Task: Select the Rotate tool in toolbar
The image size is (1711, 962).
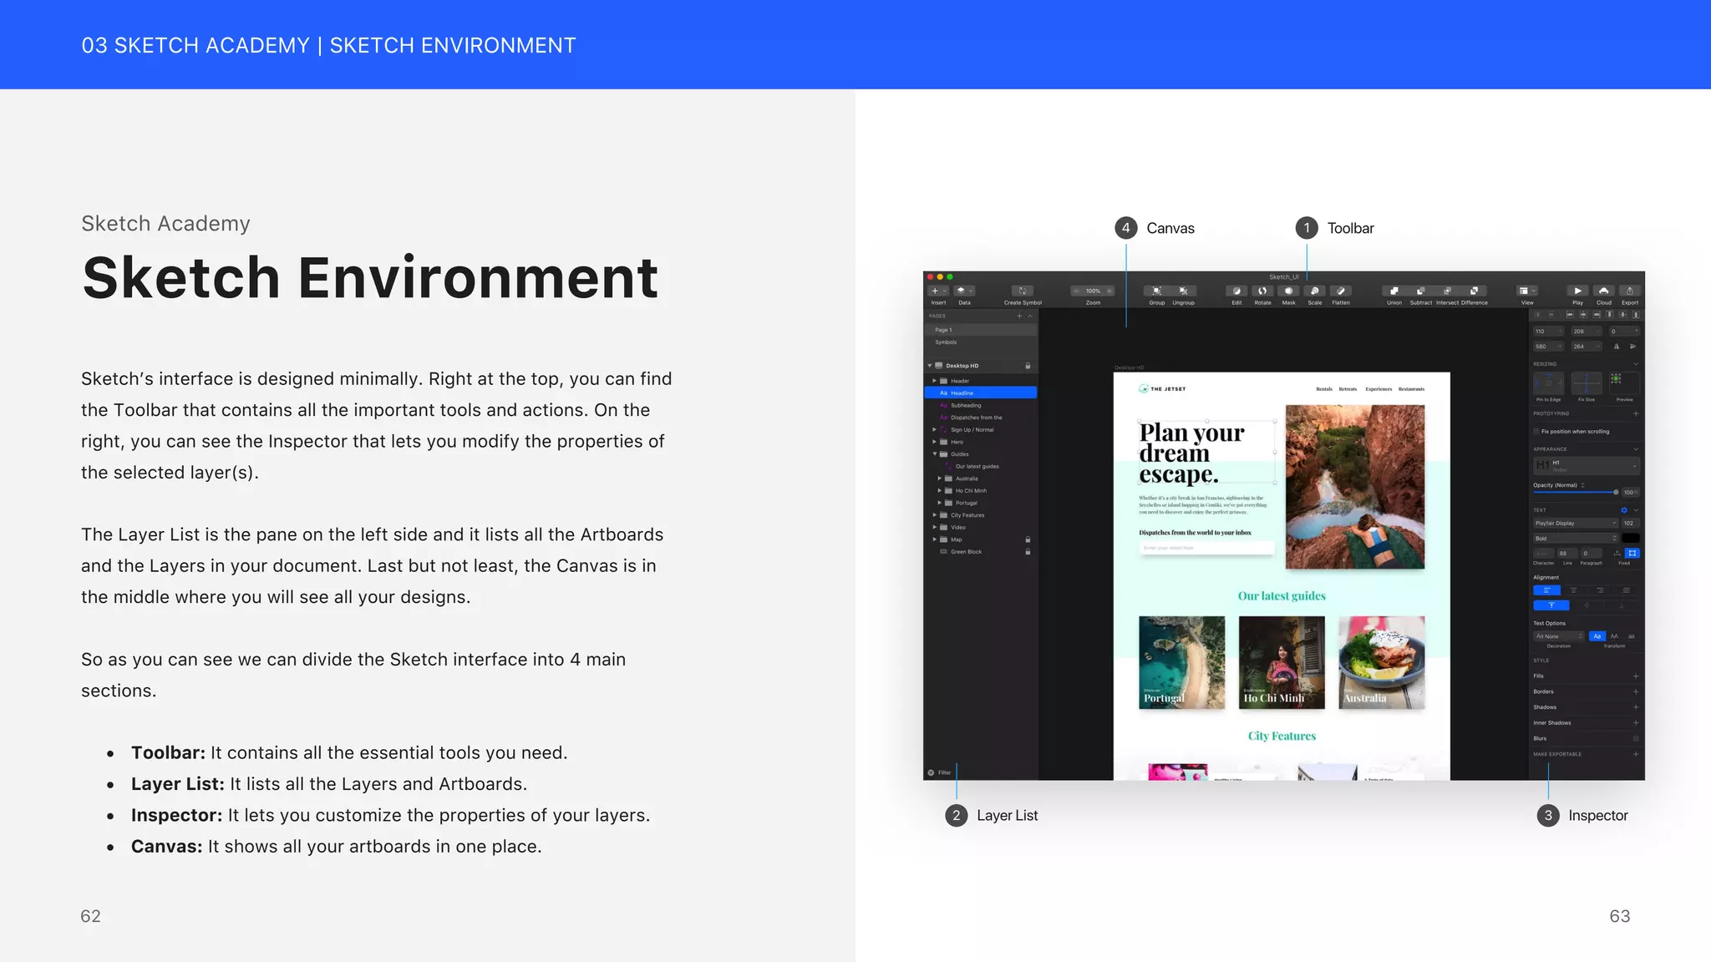Action: coord(1262,291)
